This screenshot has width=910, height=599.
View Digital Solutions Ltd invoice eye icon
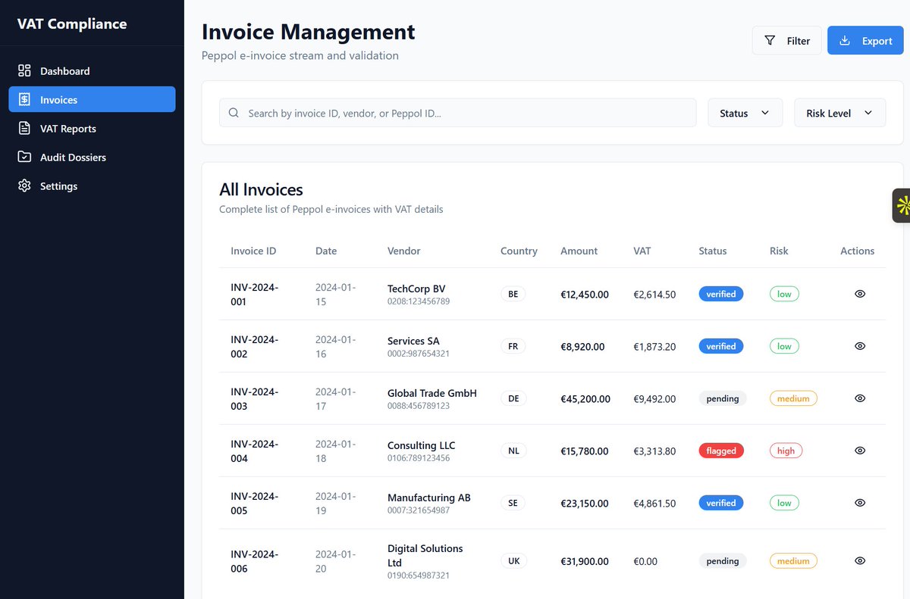point(860,561)
